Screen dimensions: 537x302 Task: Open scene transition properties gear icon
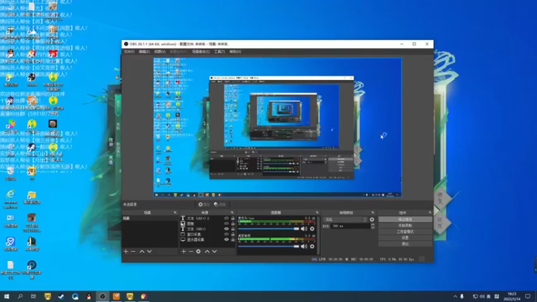pyautogui.click(x=372, y=219)
